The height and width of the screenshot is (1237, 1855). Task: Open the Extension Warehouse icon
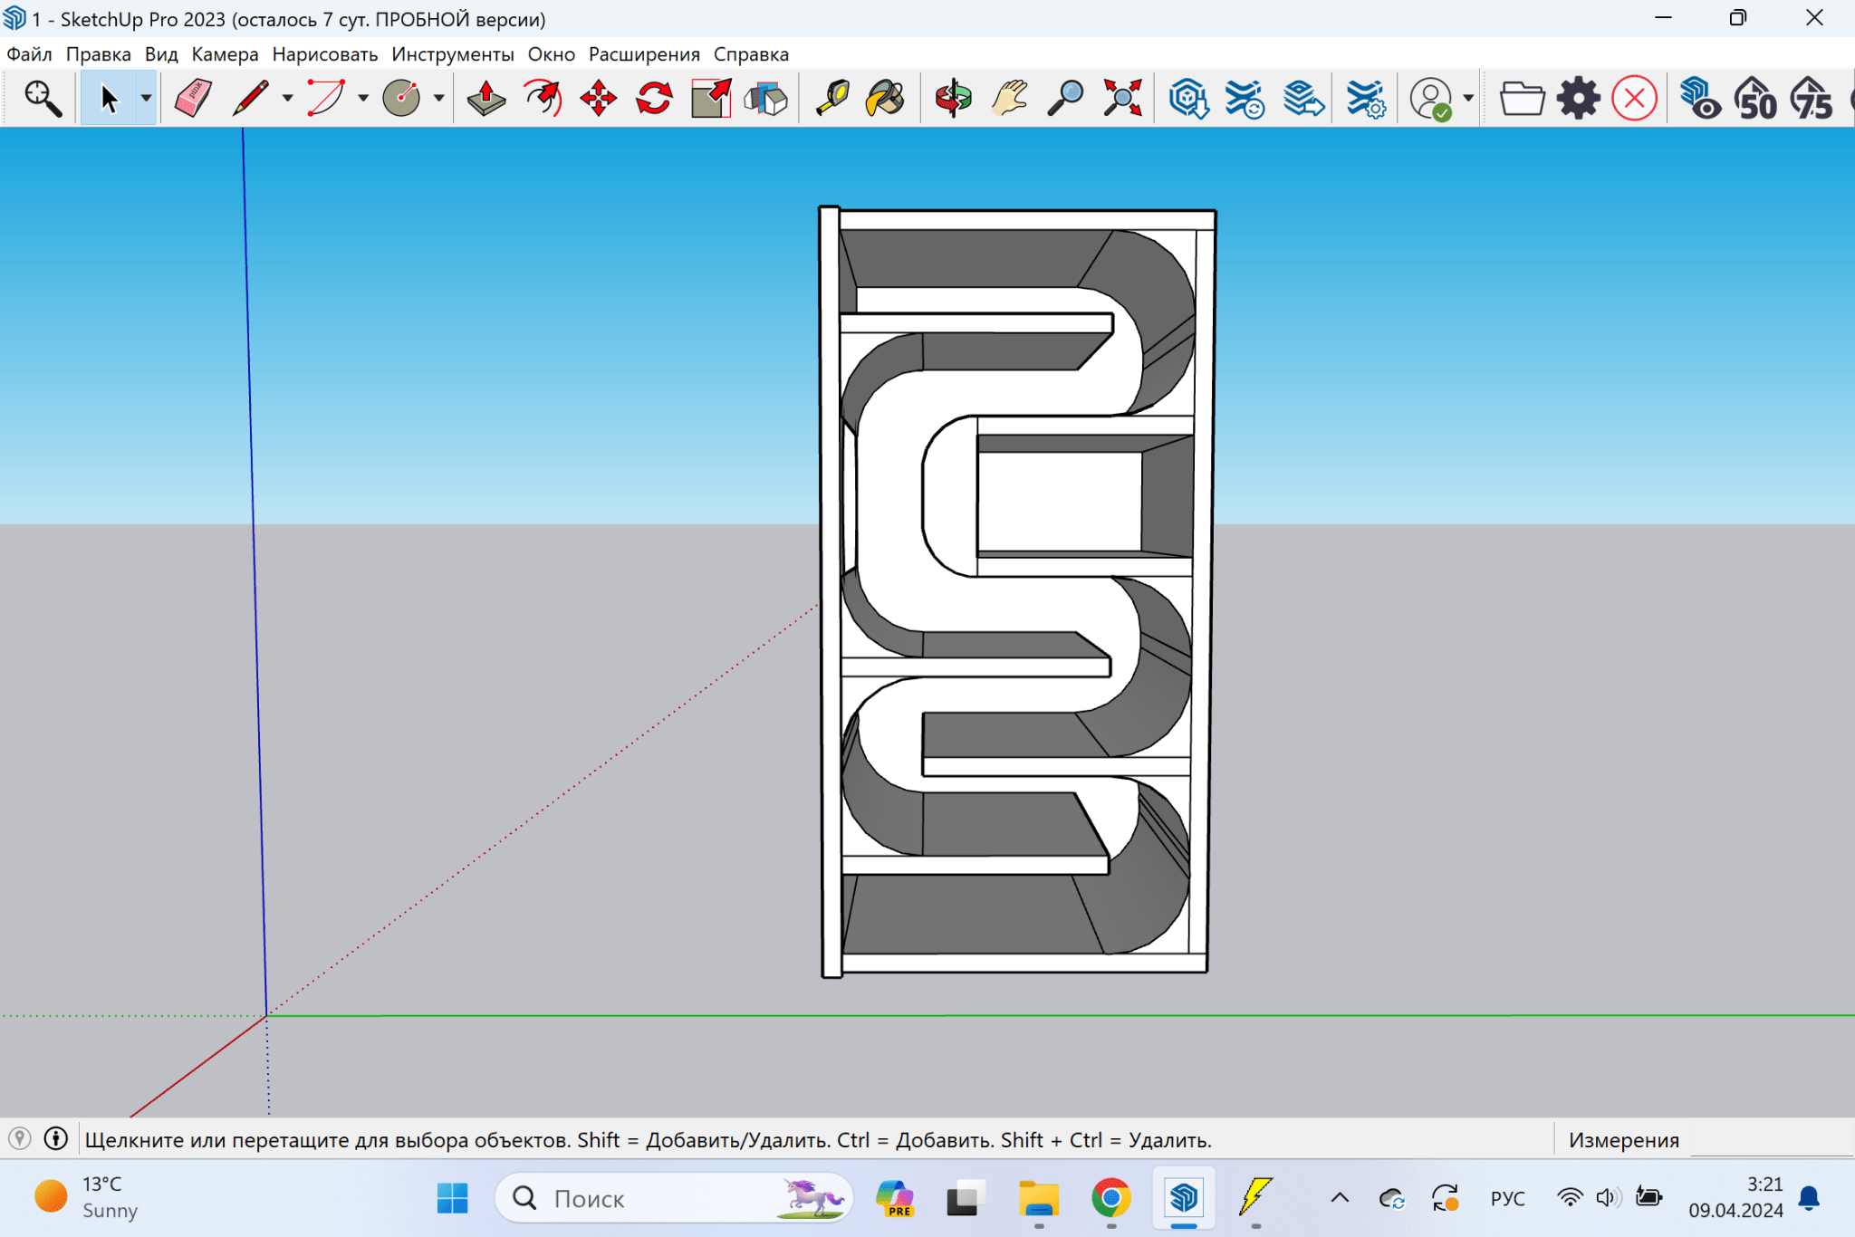click(x=1245, y=99)
